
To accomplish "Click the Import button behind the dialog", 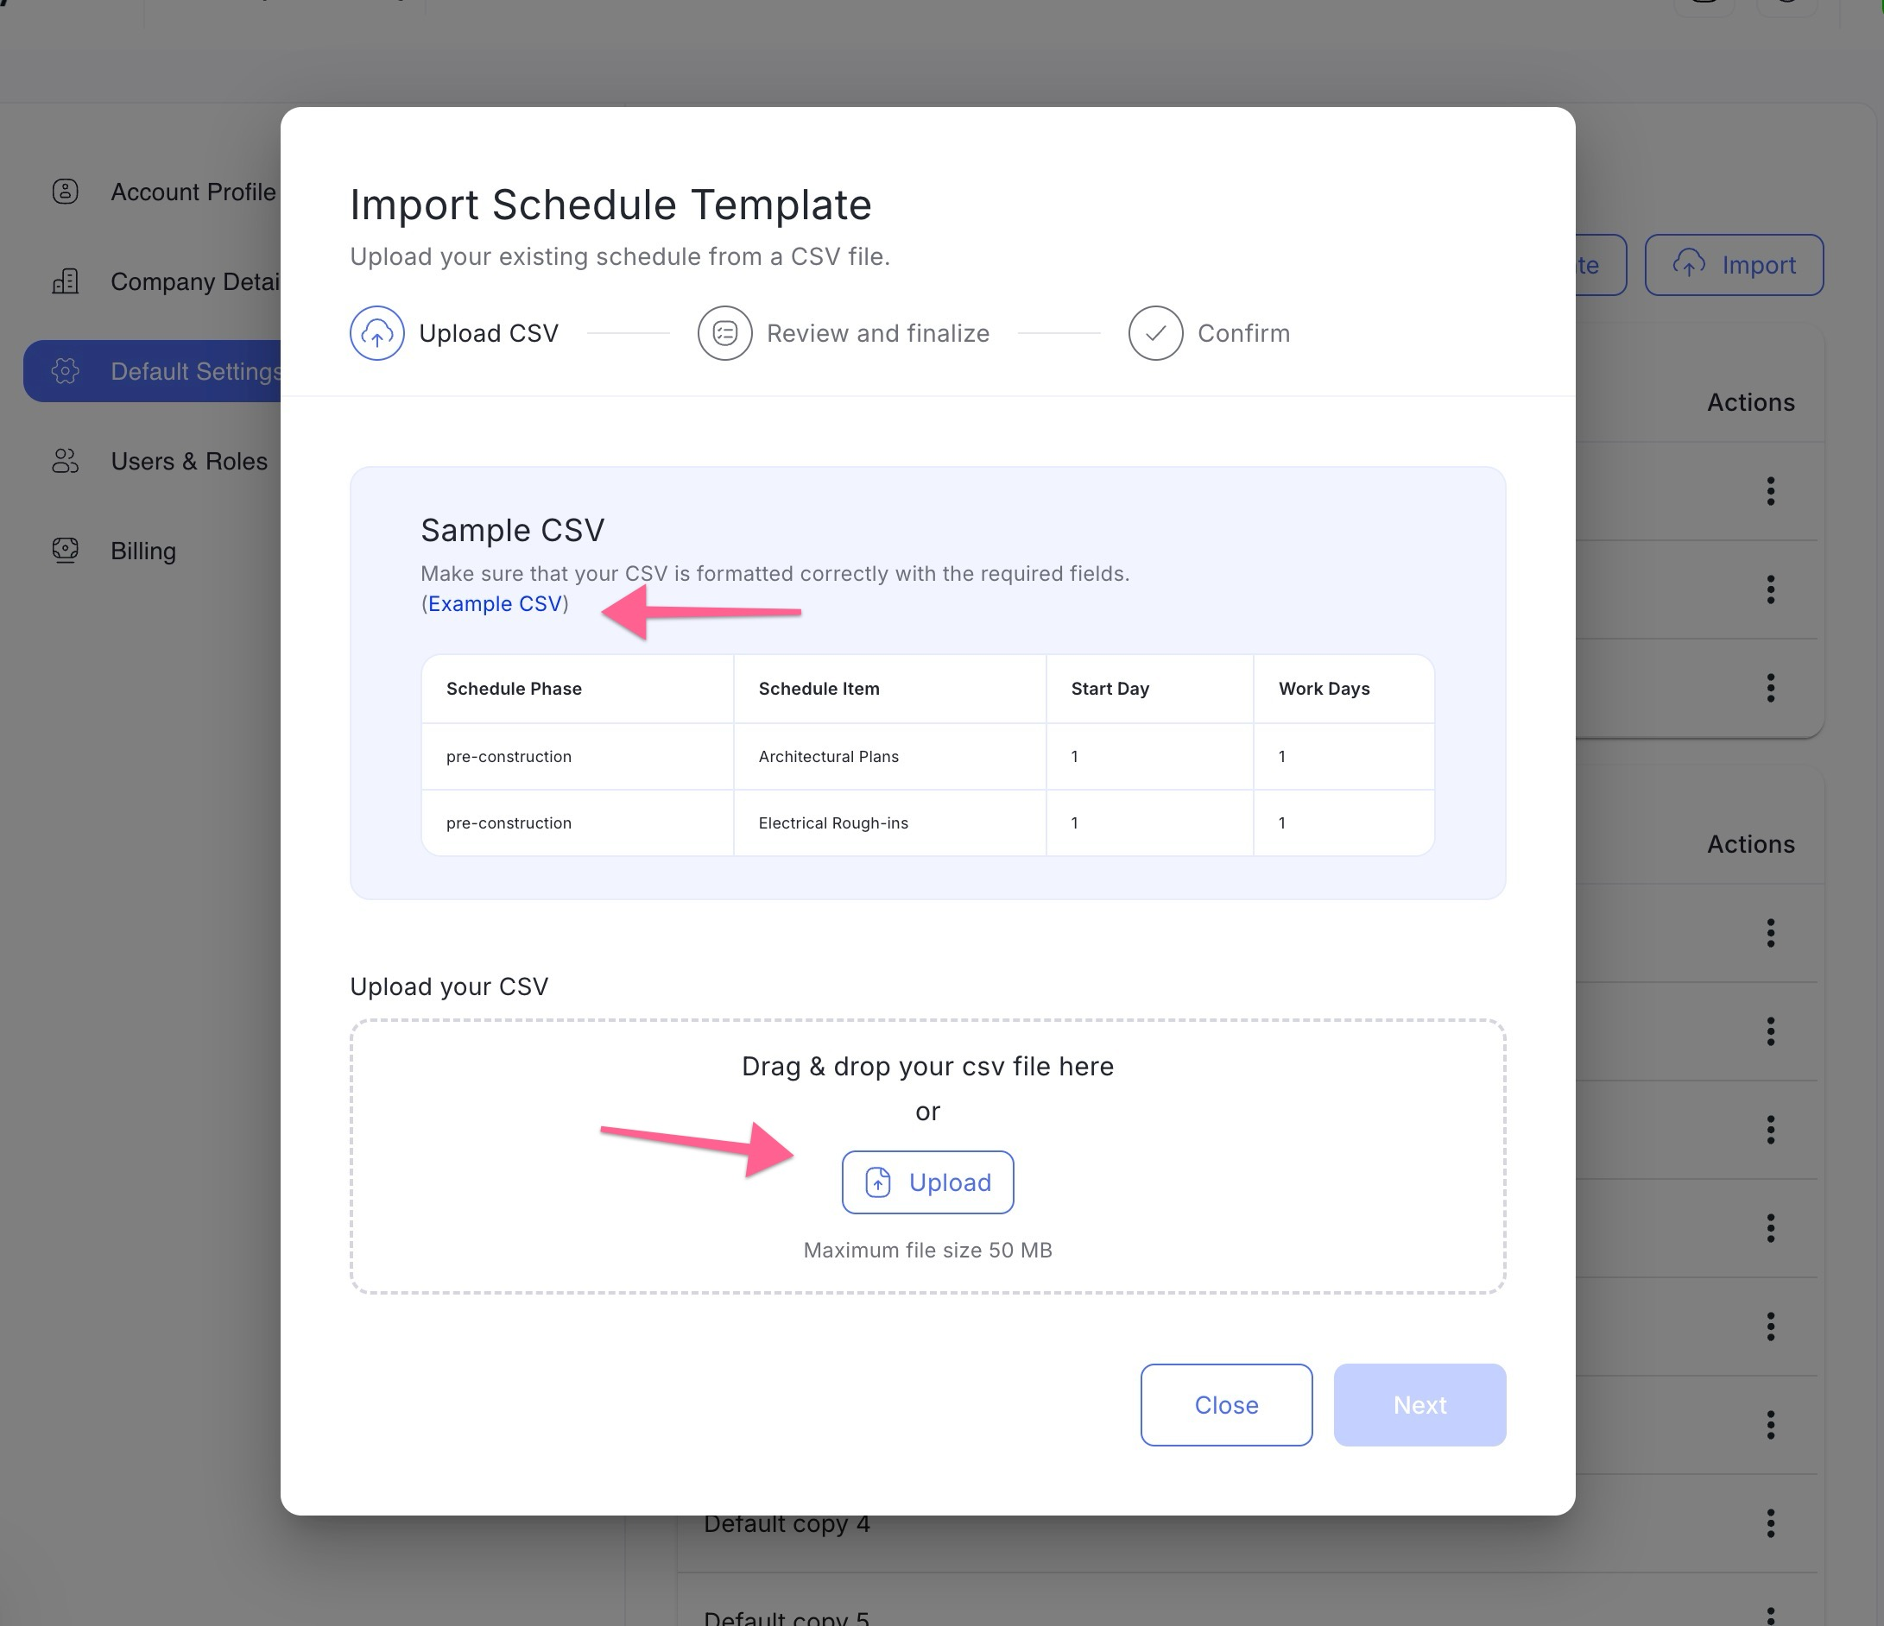I will point(1734,266).
